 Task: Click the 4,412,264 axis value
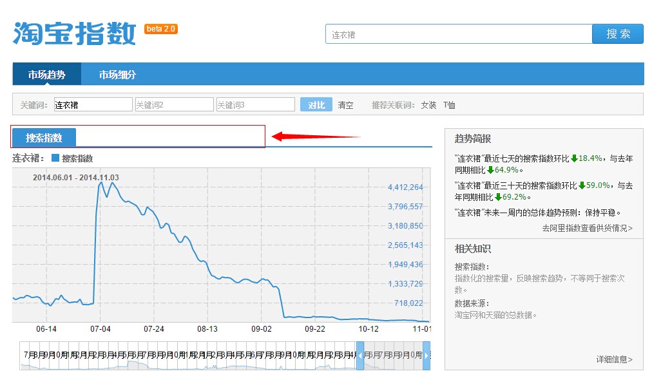(x=405, y=187)
